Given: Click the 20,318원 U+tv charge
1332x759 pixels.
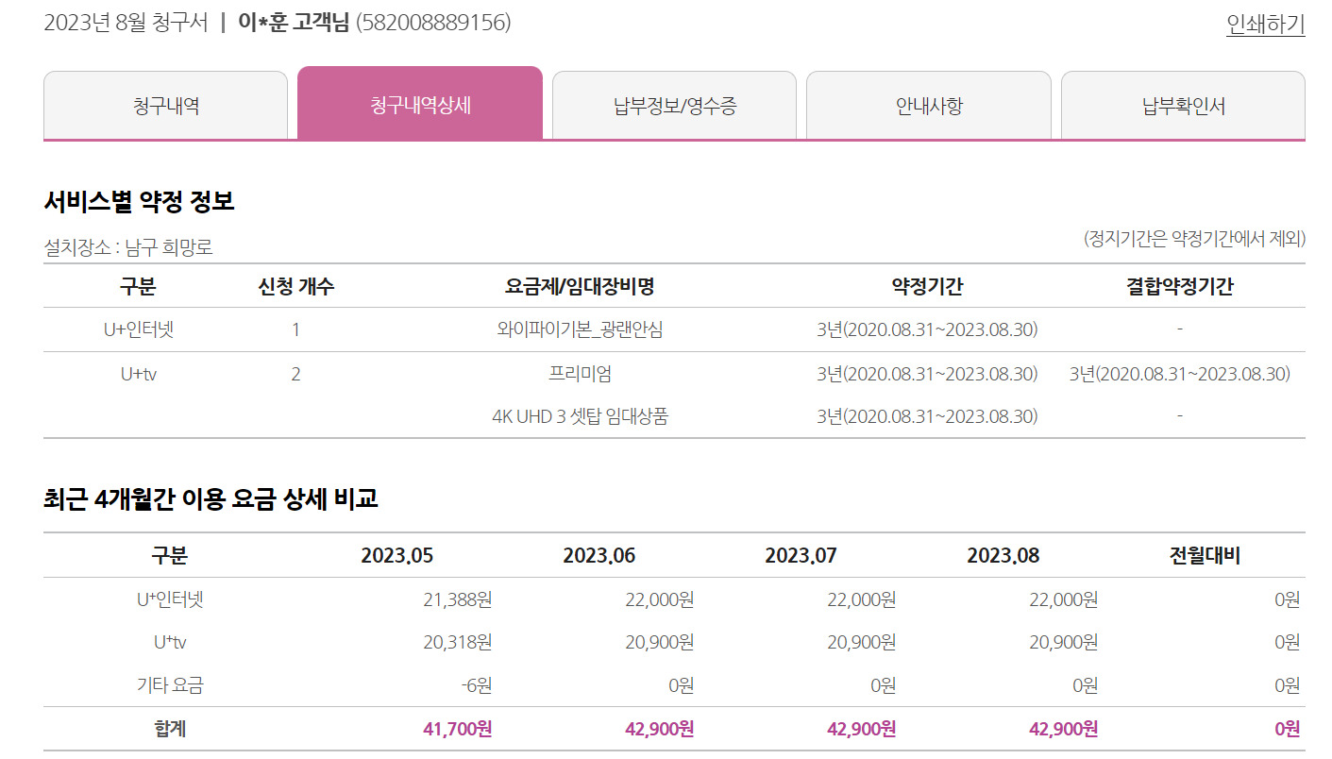Looking at the screenshot, I should coord(457,642).
